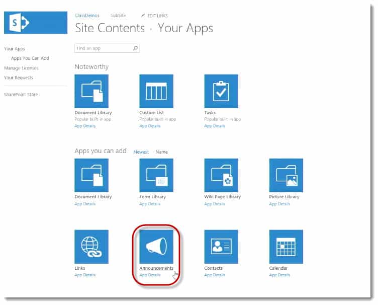Open Apps You Can Add sidebar item

click(x=30, y=58)
